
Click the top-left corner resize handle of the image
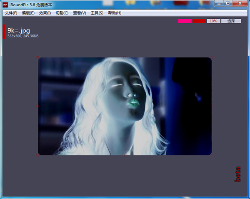(x=38, y=57)
